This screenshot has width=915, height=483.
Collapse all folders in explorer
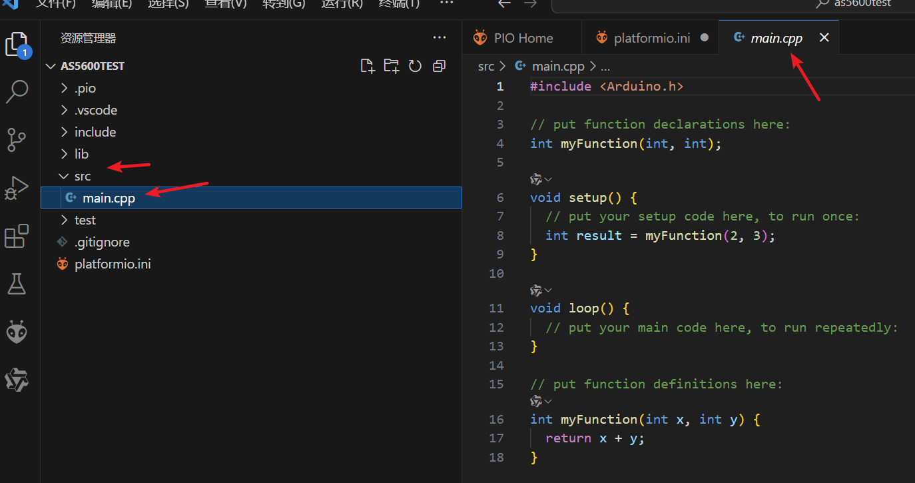click(x=439, y=66)
